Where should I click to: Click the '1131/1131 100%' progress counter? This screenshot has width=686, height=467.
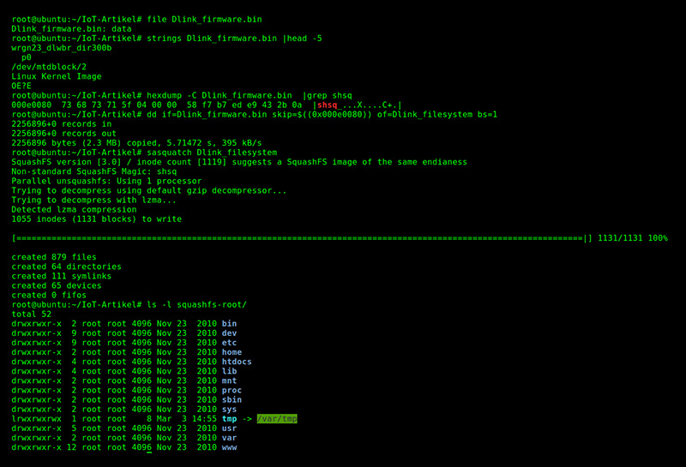click(633, 238)
